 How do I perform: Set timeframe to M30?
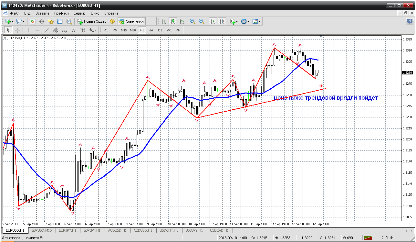(x=133, y=30)
